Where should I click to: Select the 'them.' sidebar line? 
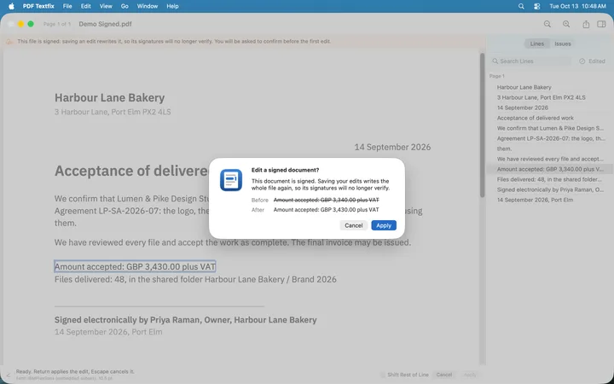504,148
